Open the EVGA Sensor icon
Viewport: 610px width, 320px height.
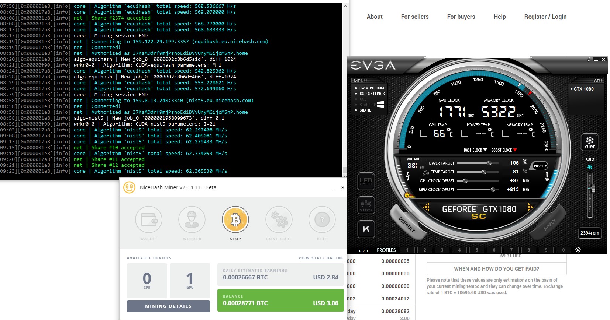(x=366, y=205)
